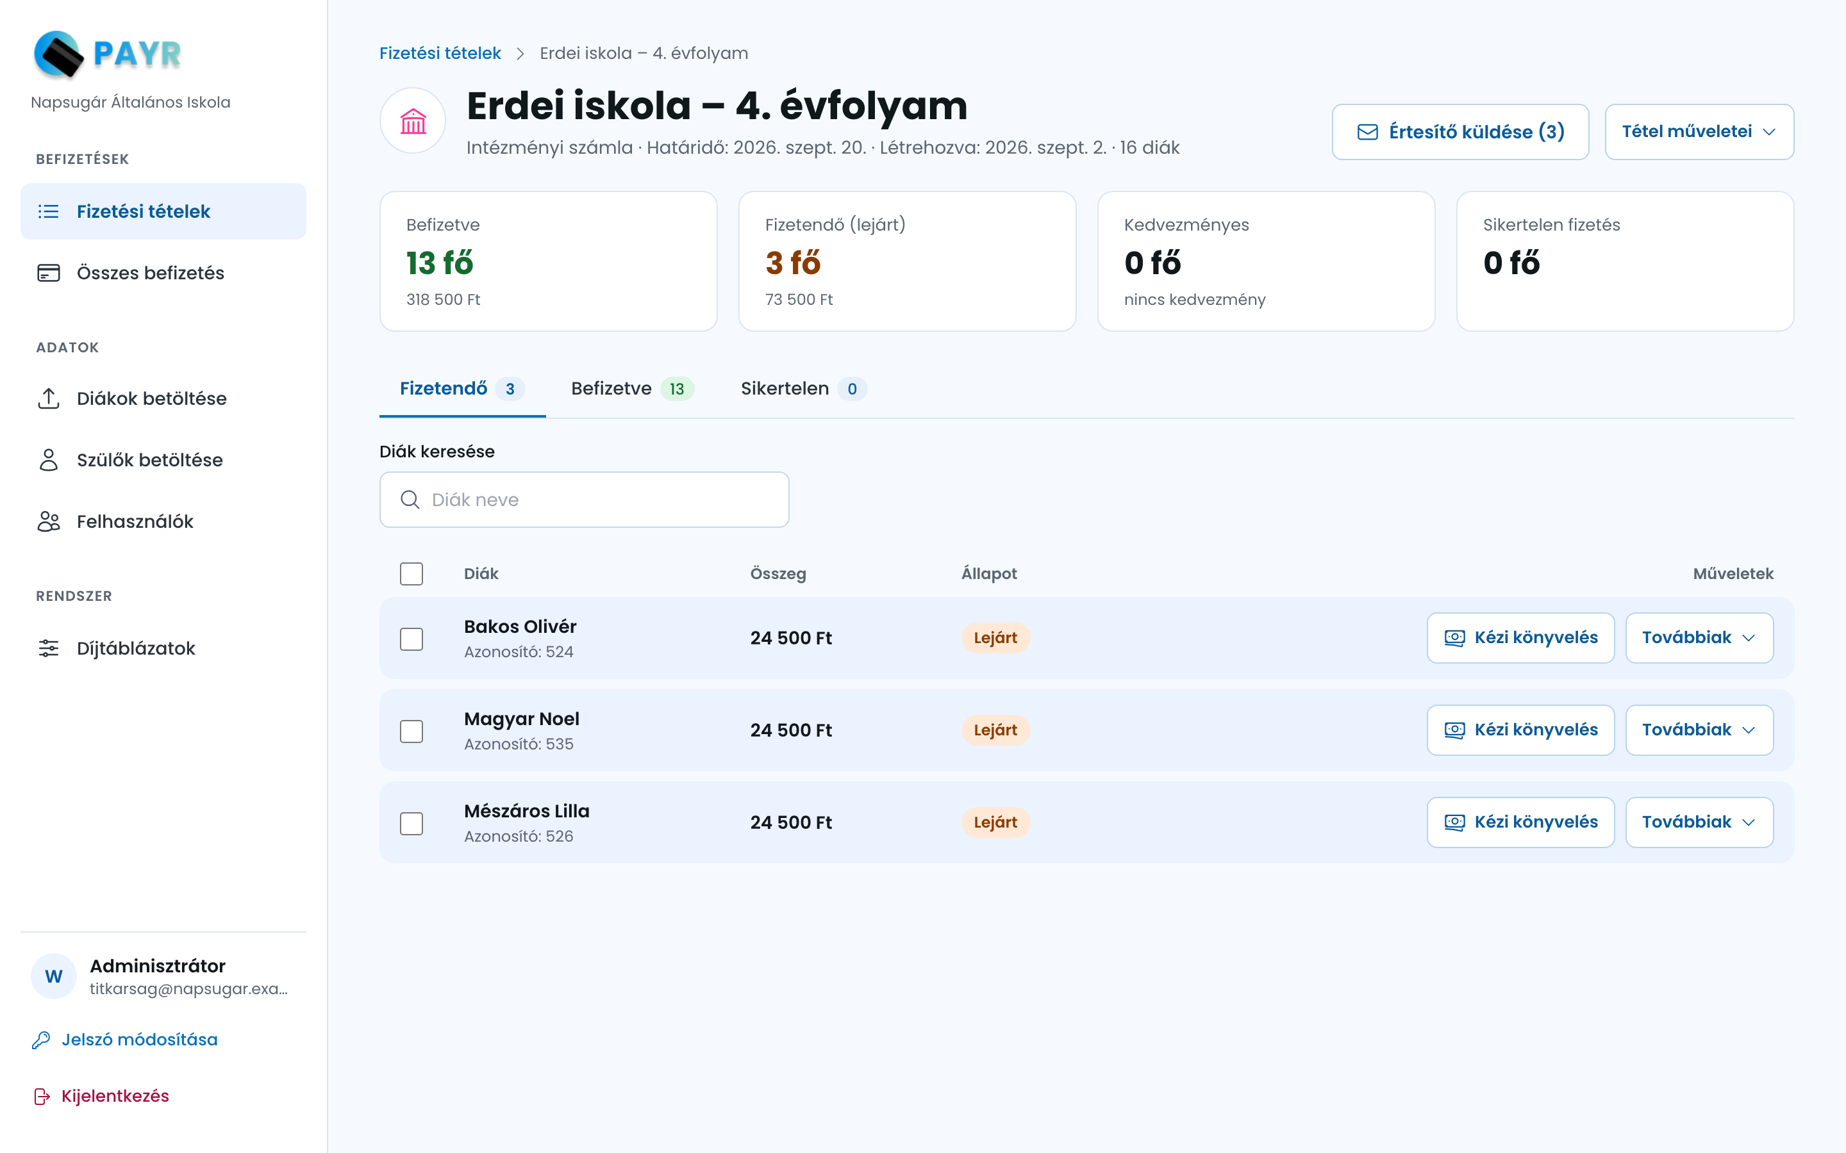
Task: Check the box for Magyar Noel
Action: pos(411,732)
